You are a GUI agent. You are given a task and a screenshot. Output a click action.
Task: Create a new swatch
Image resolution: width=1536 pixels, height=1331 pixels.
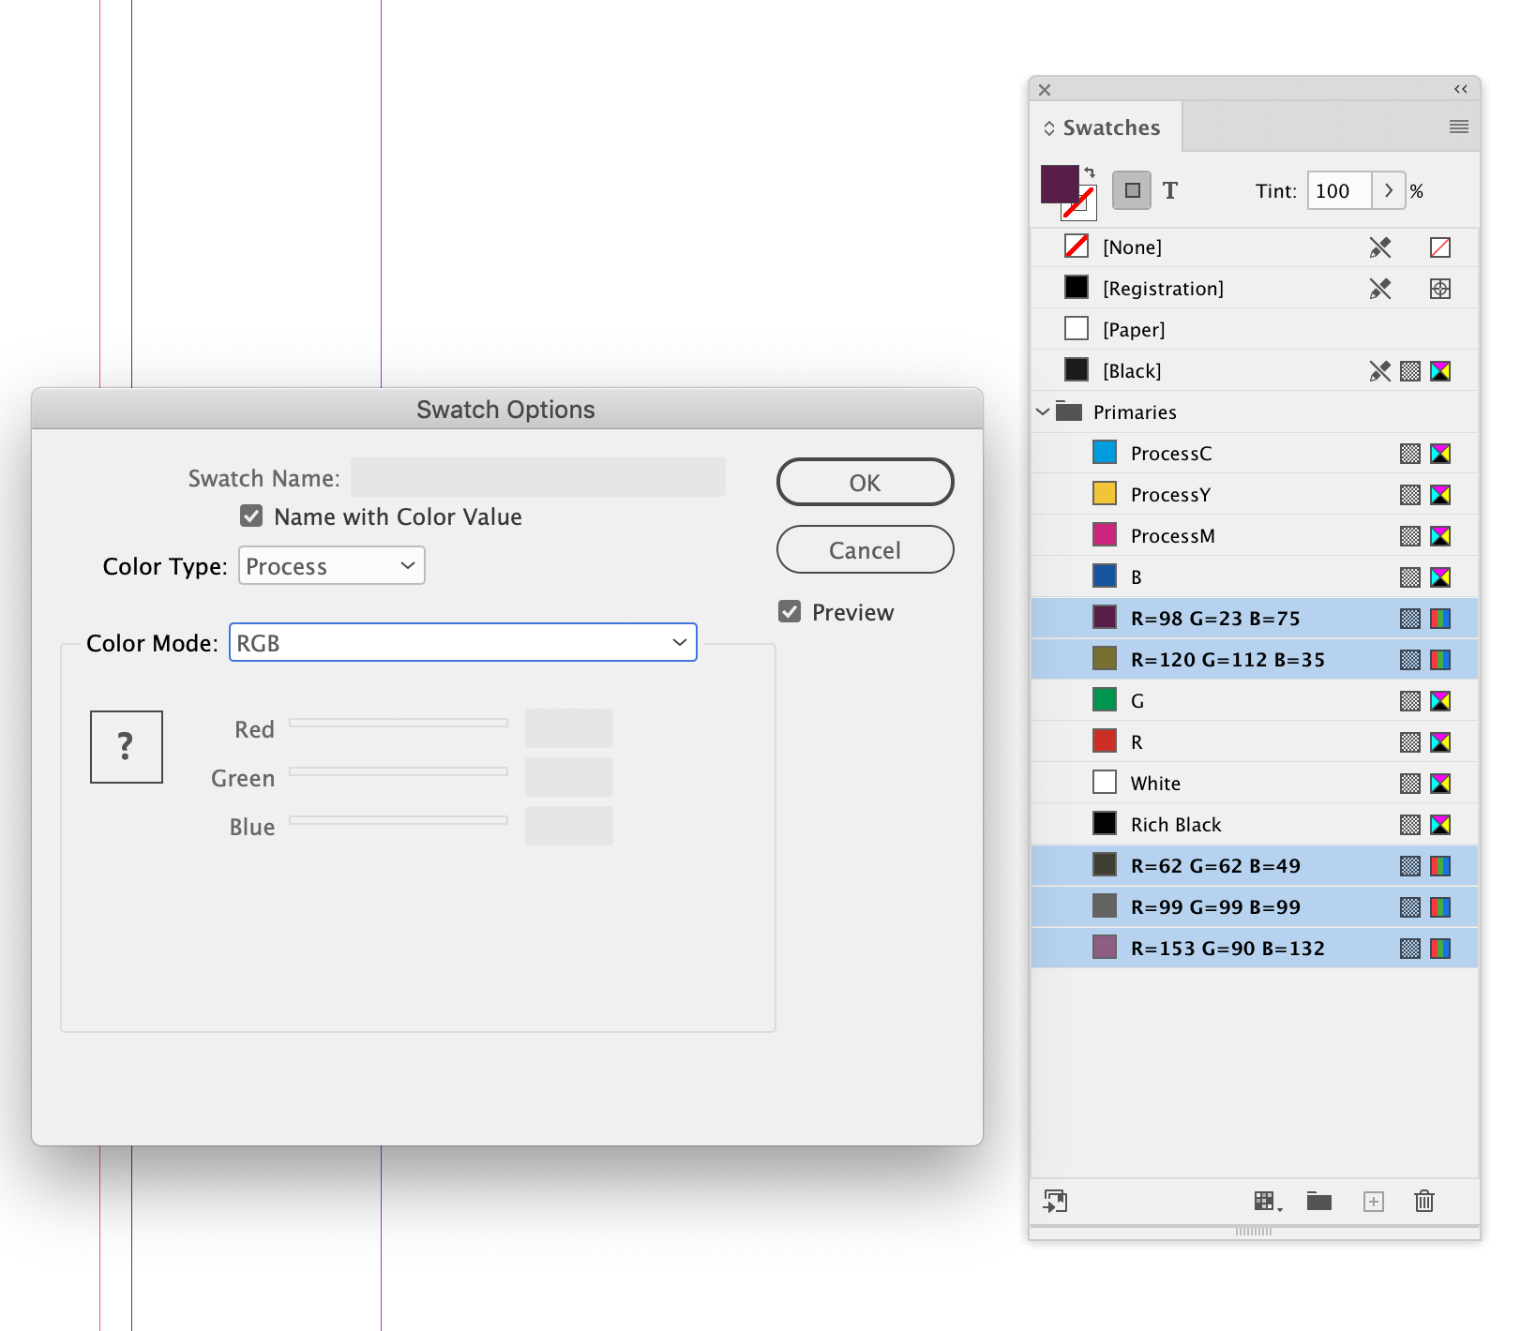(1374, 1201)
